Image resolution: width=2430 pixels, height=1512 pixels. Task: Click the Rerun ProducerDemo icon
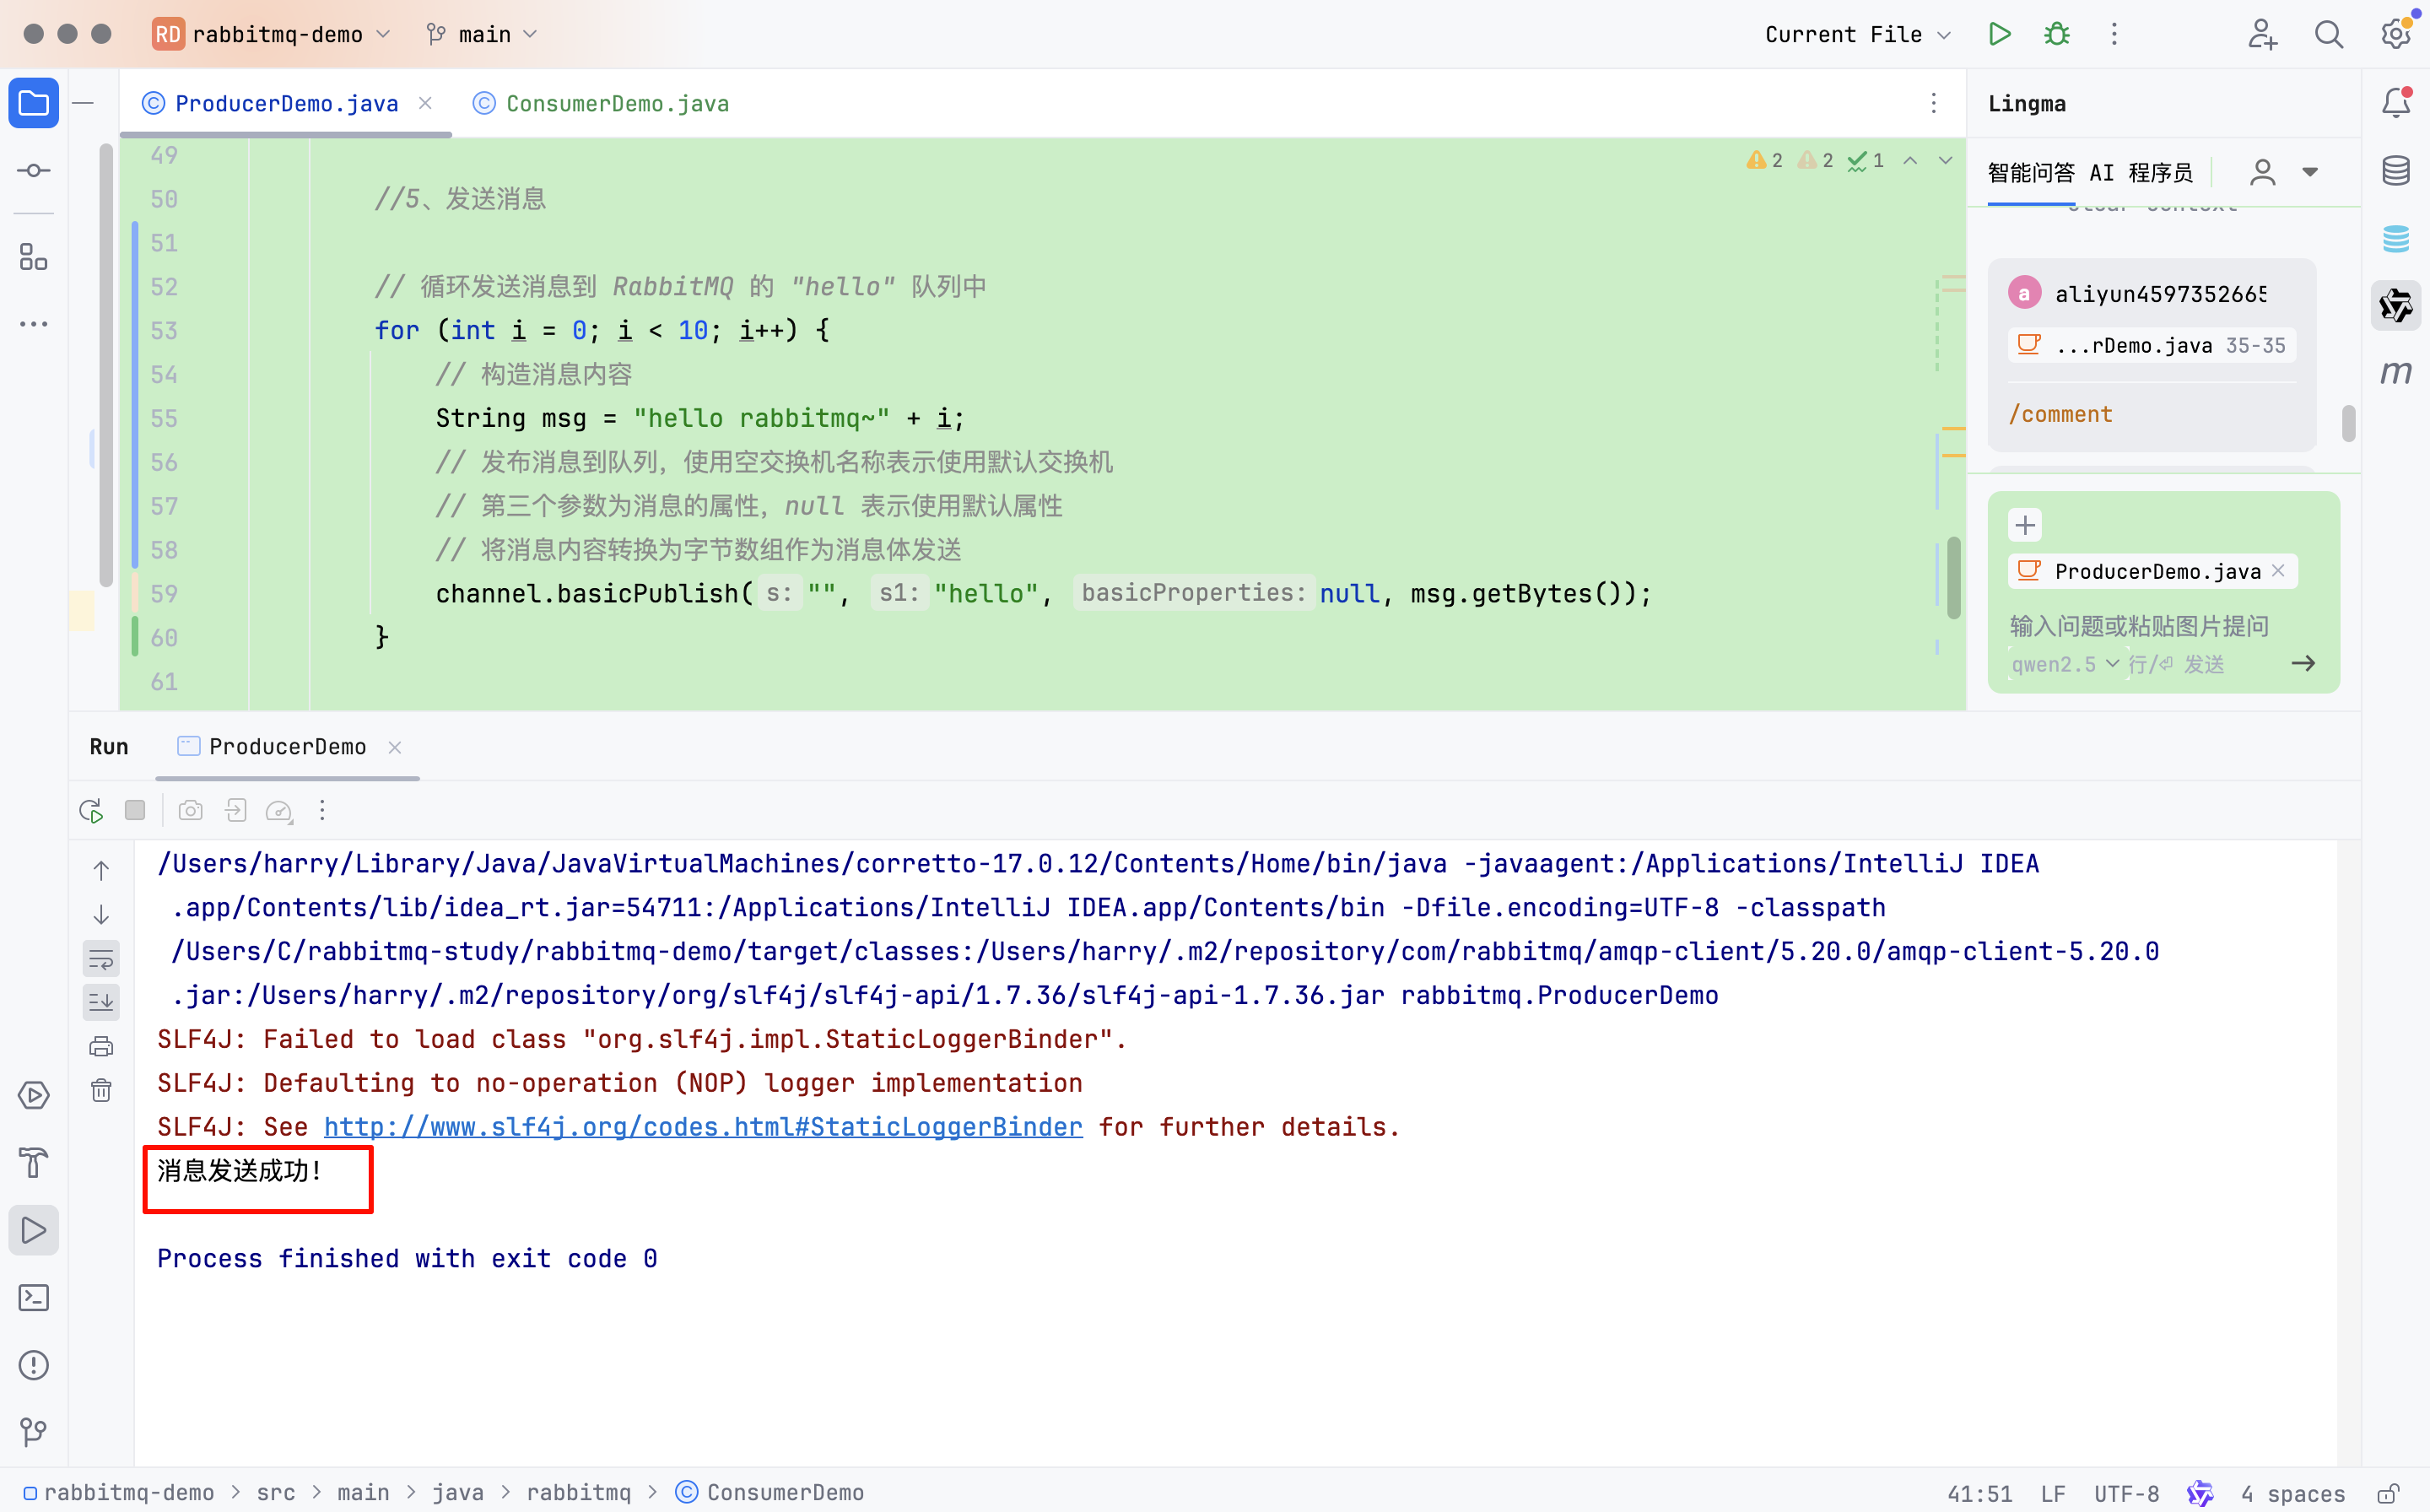point(91,810)
